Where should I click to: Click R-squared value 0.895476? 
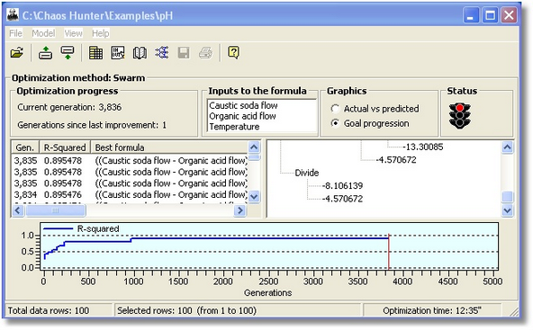pyautogui.click(x=63, y=195)
